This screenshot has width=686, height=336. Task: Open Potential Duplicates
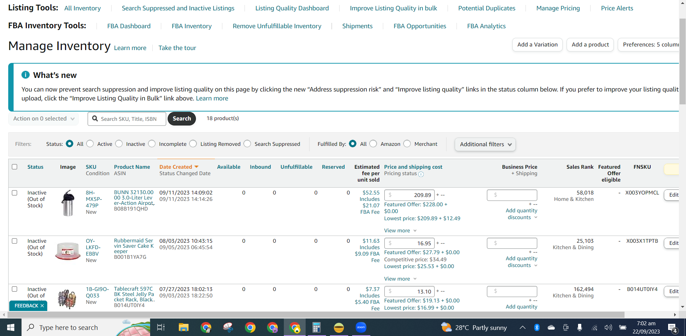[487, 8]
